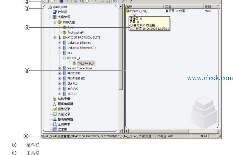Screen dimensions: 233x155
Task: Expand the Soft PLC node
Action: (x=60, y=89)
